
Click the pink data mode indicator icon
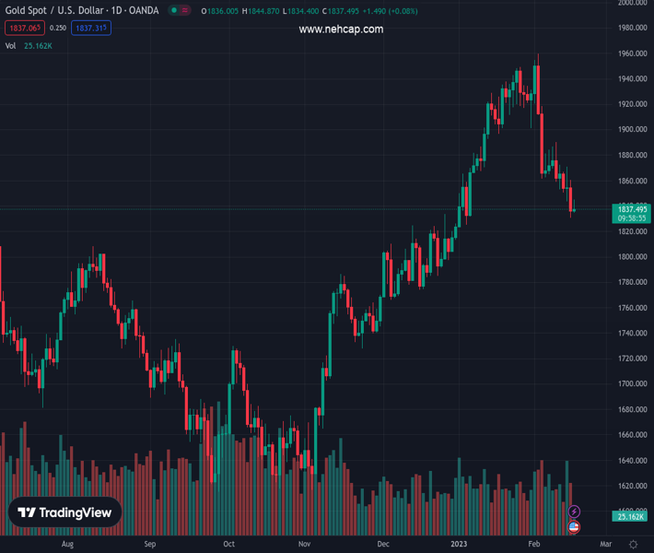pos(187,10)
